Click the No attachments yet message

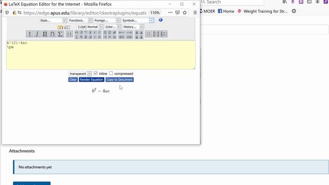click(171, 167)
